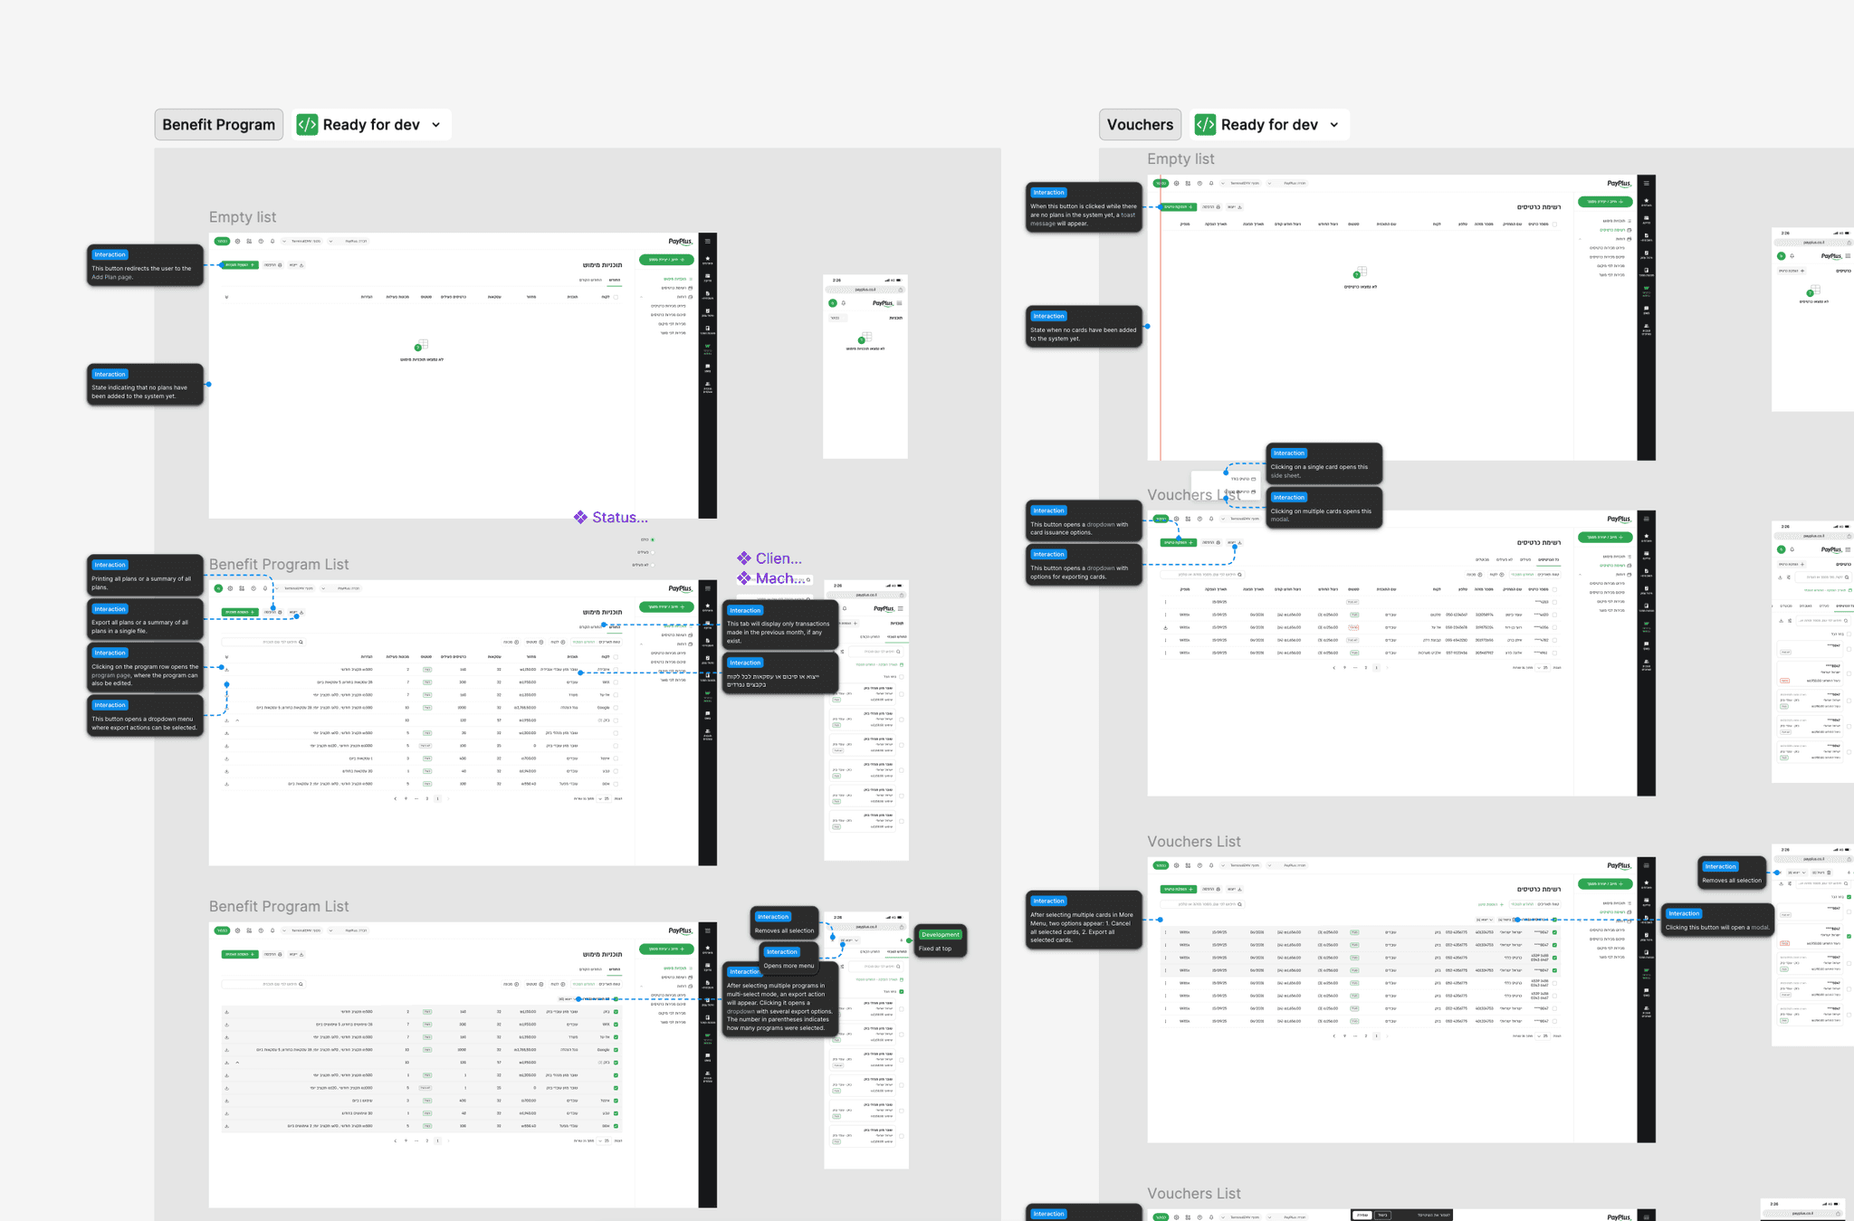Click the bell icon in Vouchers Empty list desktop header
Screen dimensions: 1854x1221
(1211, 184)
